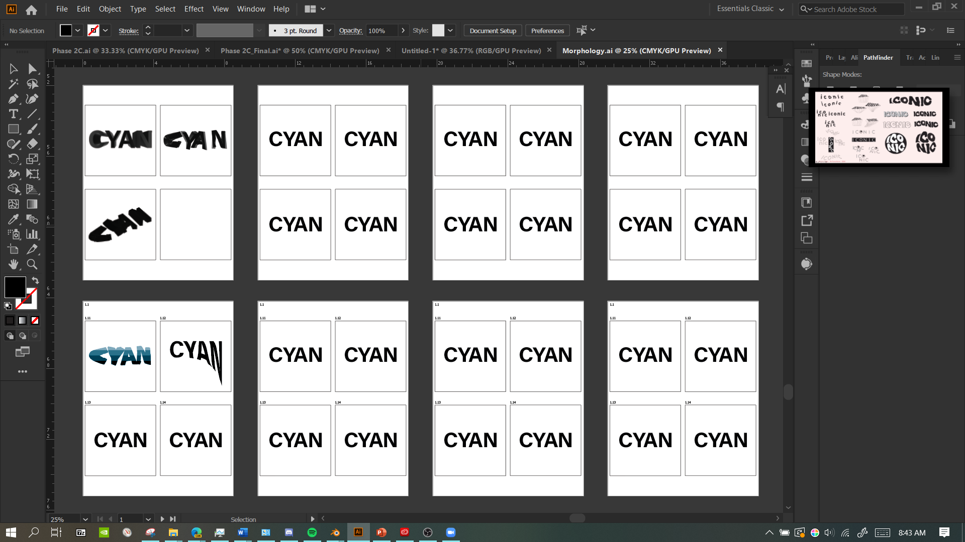The height and width of the screenshot is (542, 965).
Task: Switch to Phase 2C_Final.ai document tab
Action: [300, 51]
